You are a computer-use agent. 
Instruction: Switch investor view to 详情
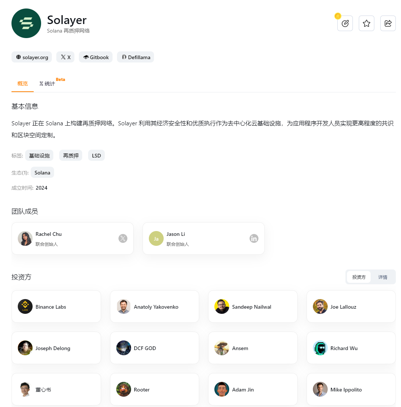point(382,277)
